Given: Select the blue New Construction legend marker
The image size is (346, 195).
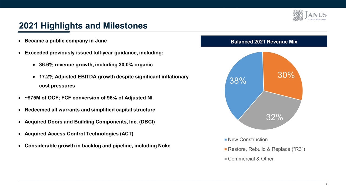Looking at the screenshot, I should [x=226, y=140].
